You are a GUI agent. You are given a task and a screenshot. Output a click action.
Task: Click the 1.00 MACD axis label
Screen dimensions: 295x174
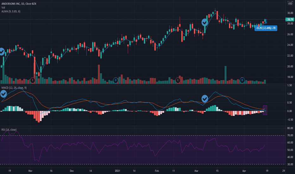290,94
